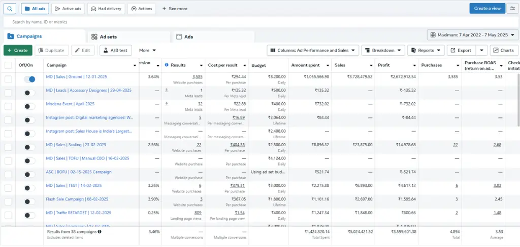The width and height of the screenshot is (520, 247).
Task: Click the Results info icon in header
Action: (x=167, y=65)
